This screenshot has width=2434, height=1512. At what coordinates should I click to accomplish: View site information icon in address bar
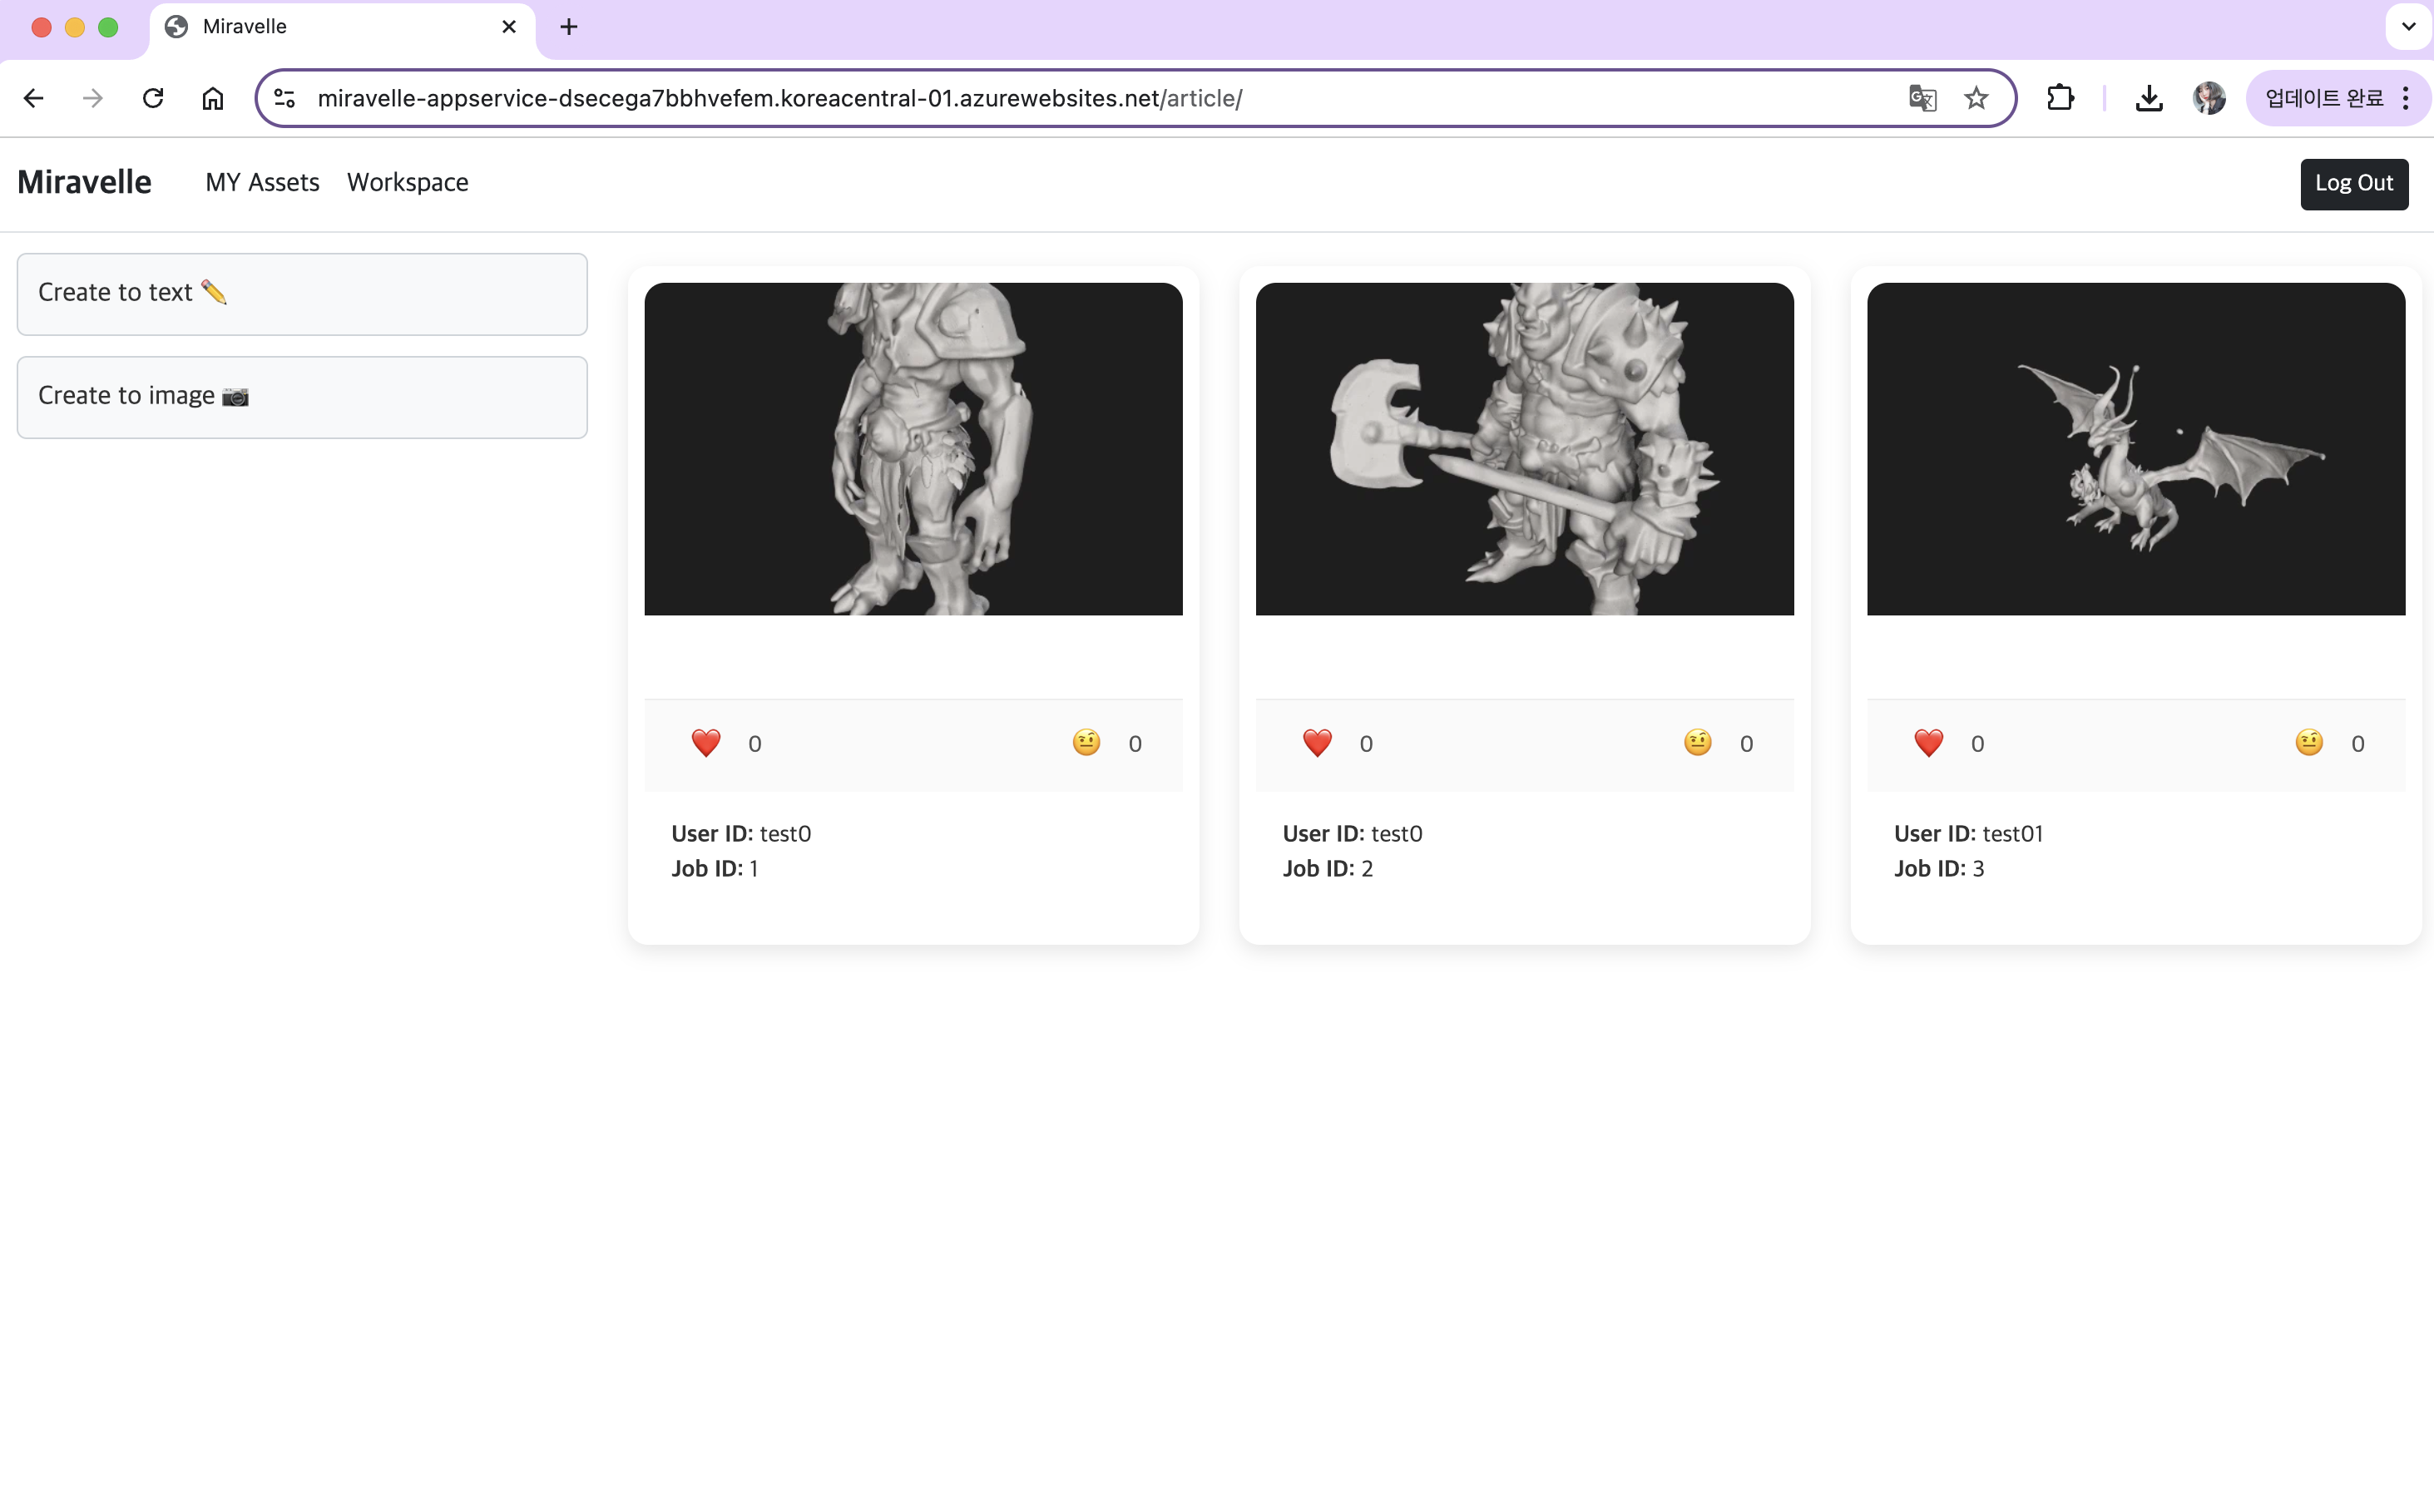point(285,98)
